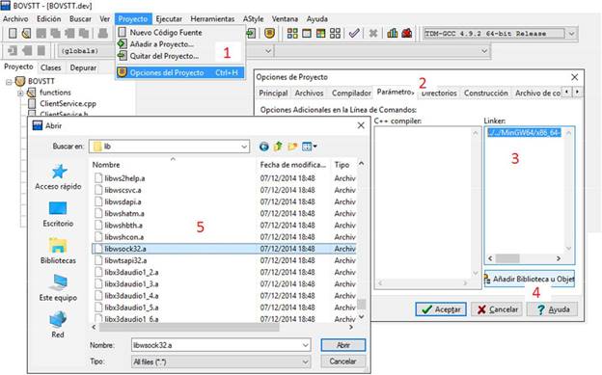Click the Aceptar button
The image size is (602, 375).
[x=441, y=309]
